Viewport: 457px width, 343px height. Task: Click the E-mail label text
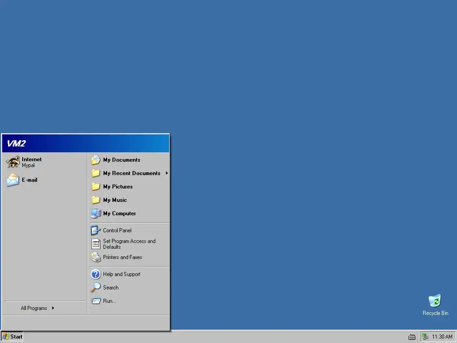point(30,180)
